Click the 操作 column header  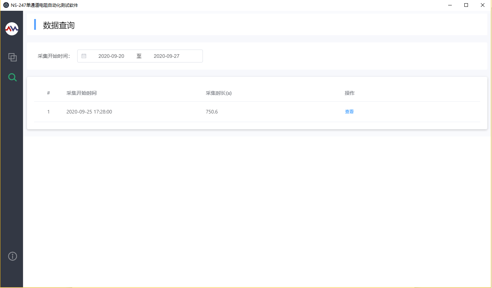(350, 93)
